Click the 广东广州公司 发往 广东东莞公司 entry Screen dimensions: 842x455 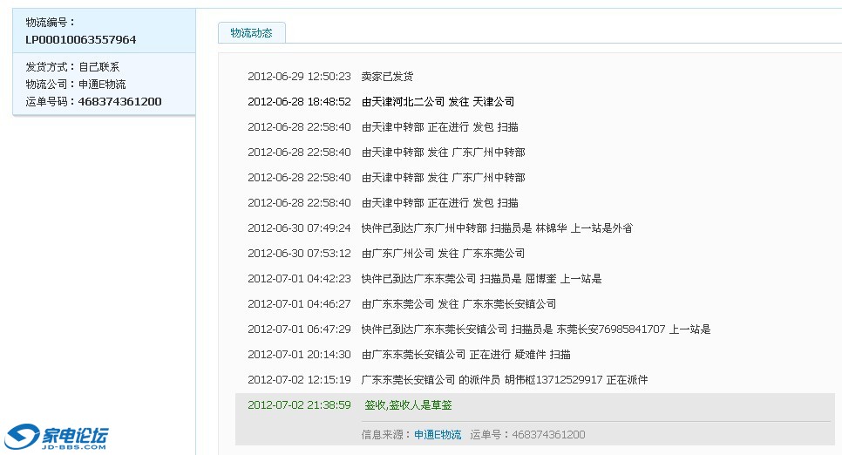pyautogui.click(x=443, y=254)
